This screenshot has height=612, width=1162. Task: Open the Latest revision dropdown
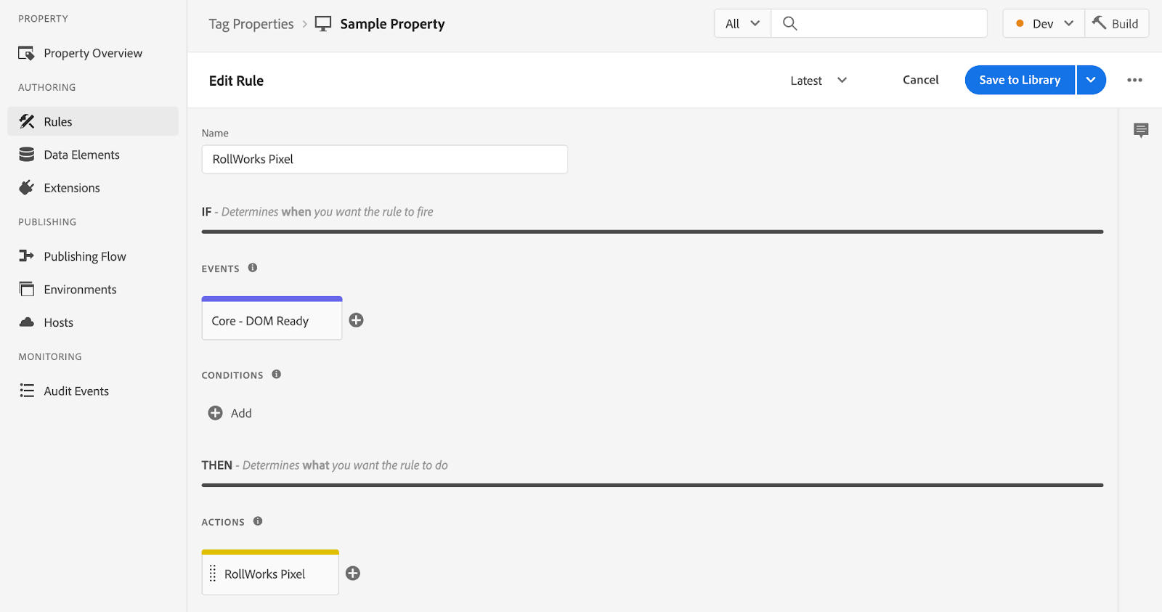coord(818,81)
